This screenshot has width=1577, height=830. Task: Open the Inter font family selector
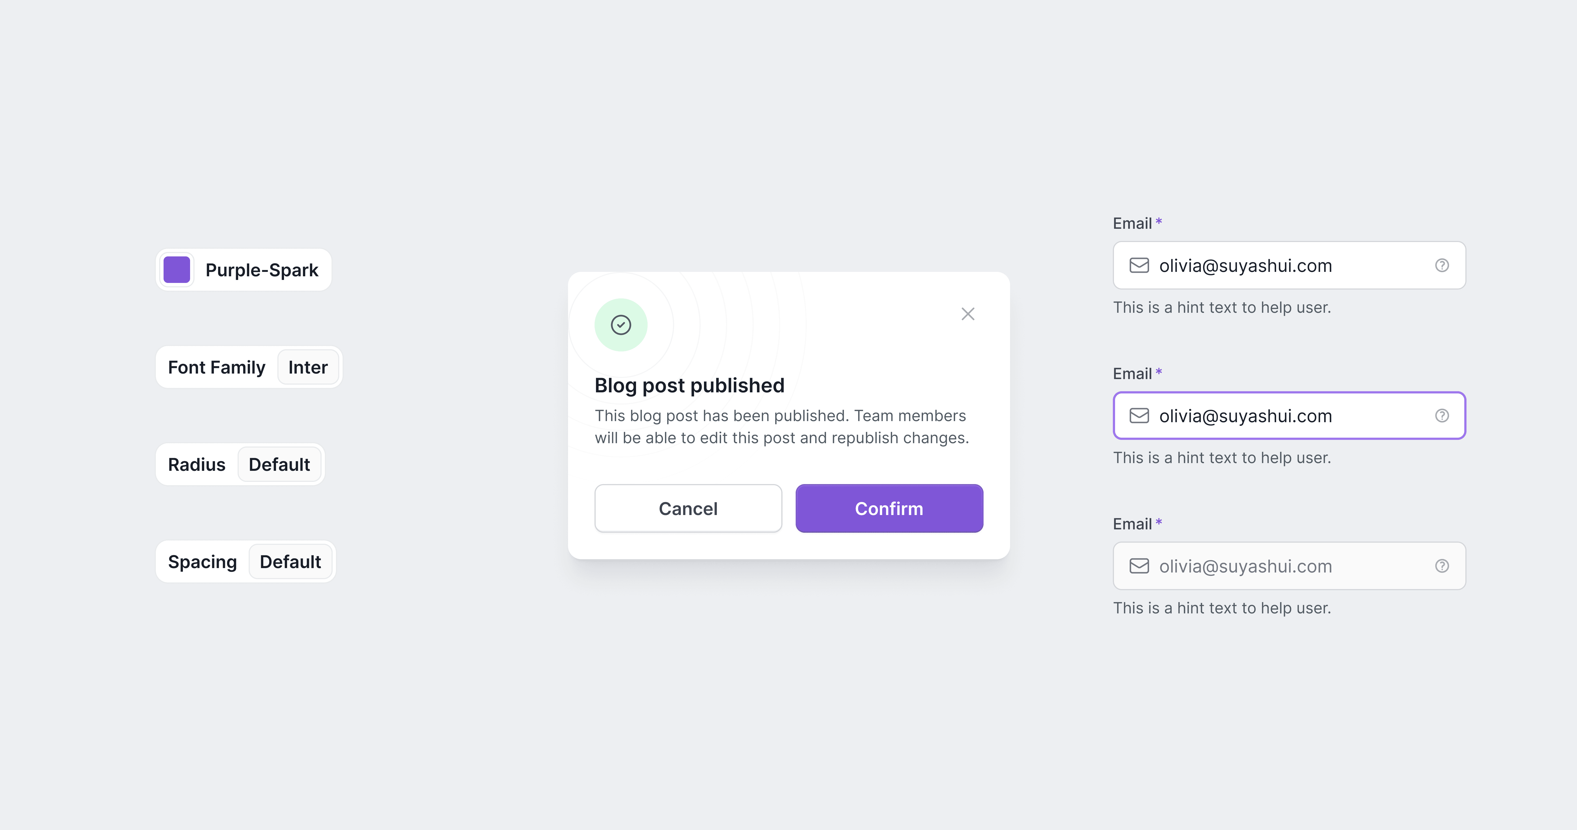pyautogui.click(x=308, y=367)
